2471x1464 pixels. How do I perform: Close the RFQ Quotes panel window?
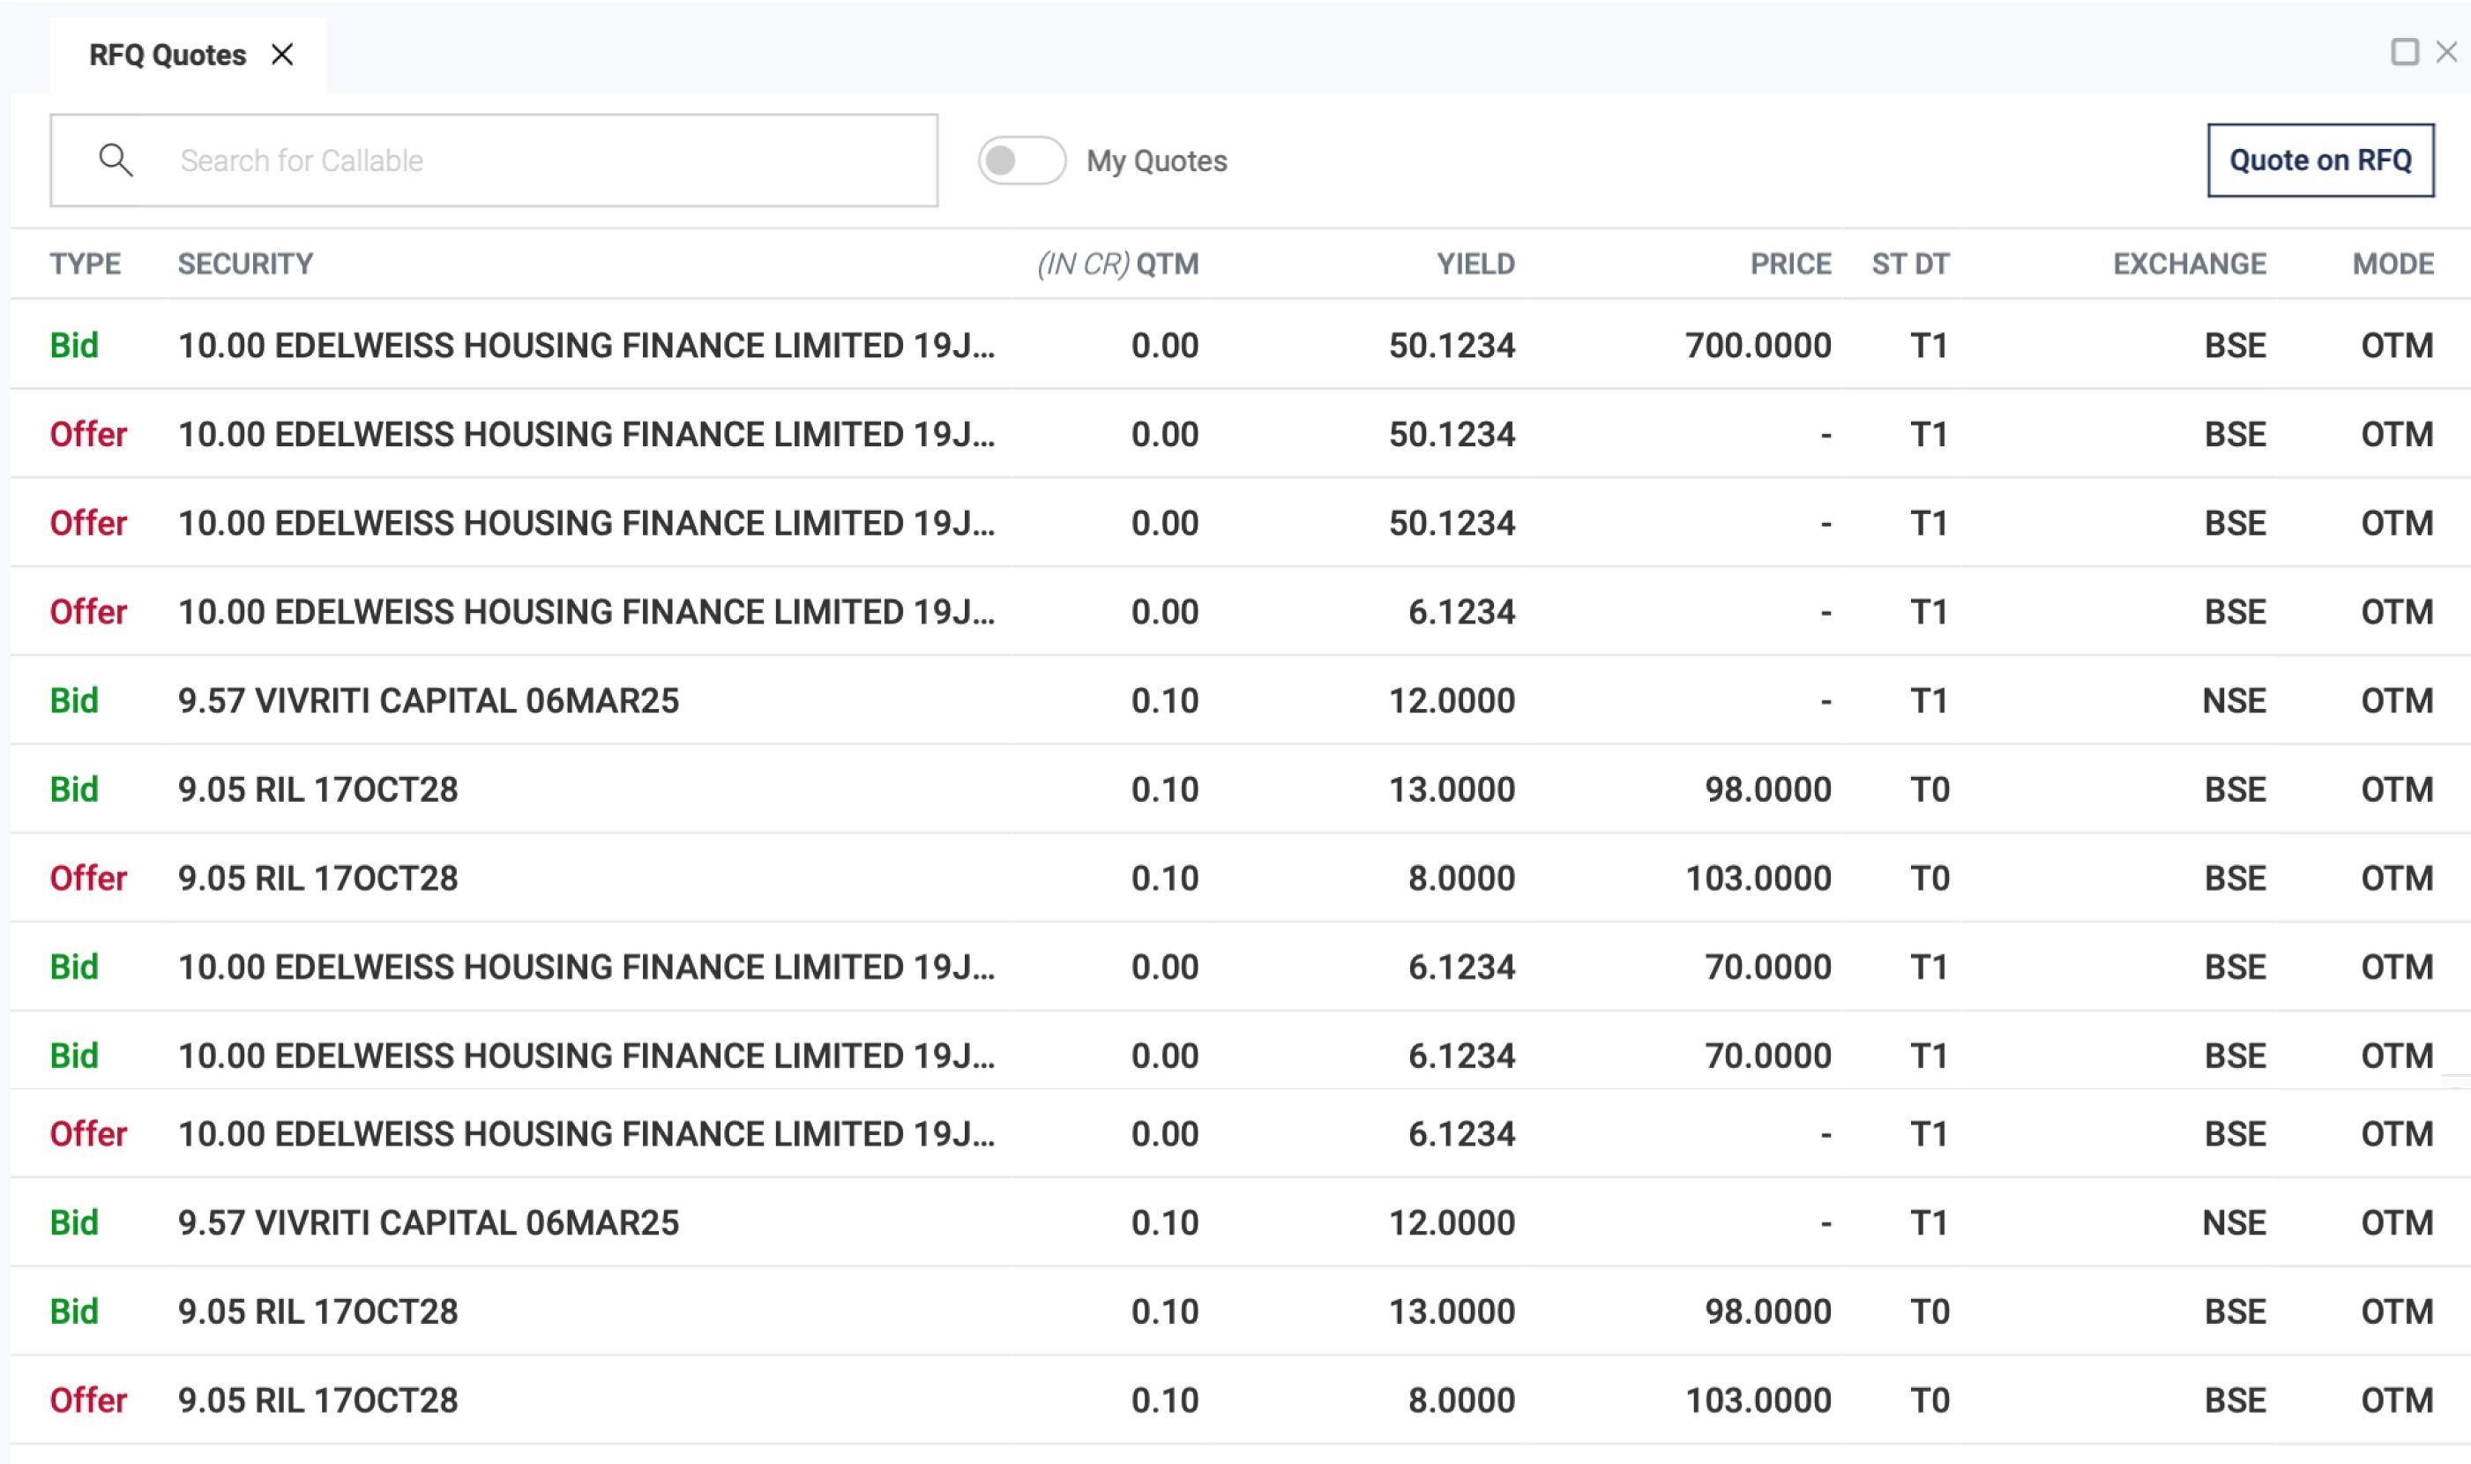point(2446,51)
